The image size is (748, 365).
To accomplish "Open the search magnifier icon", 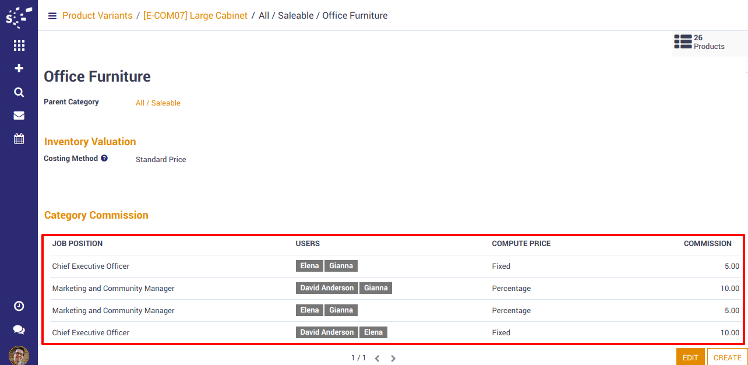I will point(19,92).
